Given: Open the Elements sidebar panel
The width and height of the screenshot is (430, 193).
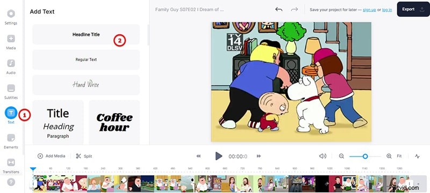Looking at the screenshot, I should [x=11, y=141].
